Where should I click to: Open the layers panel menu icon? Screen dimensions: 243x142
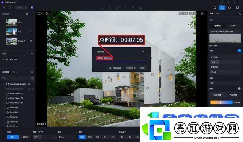click(x=32, y=54)
